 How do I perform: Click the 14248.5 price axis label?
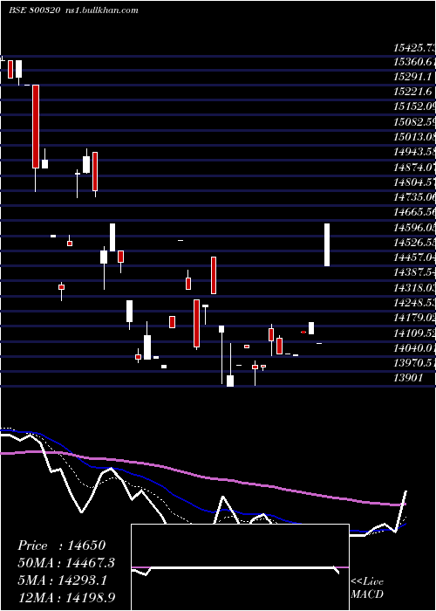click(x=414, y=303)
